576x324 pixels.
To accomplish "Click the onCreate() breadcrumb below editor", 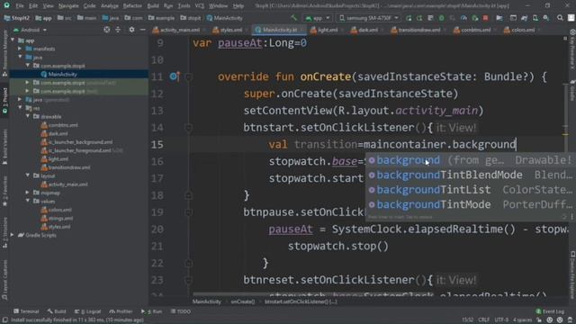I will coord(243,301).
